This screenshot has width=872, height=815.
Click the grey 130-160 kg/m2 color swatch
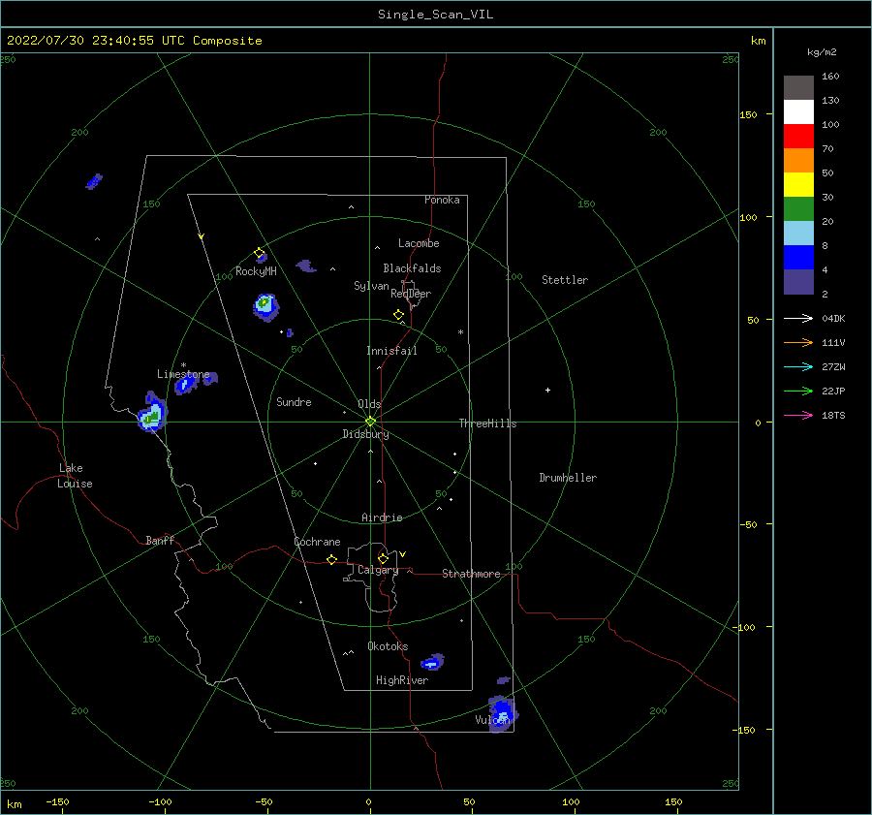click(798, 88)
